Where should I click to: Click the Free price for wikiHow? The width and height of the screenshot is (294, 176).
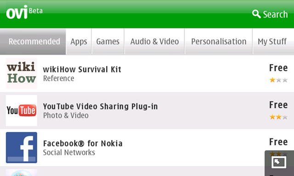pos(278,68)
